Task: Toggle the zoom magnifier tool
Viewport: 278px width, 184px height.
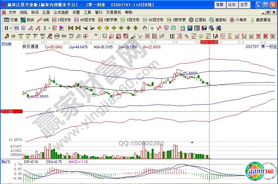Action: pos(17,28)
